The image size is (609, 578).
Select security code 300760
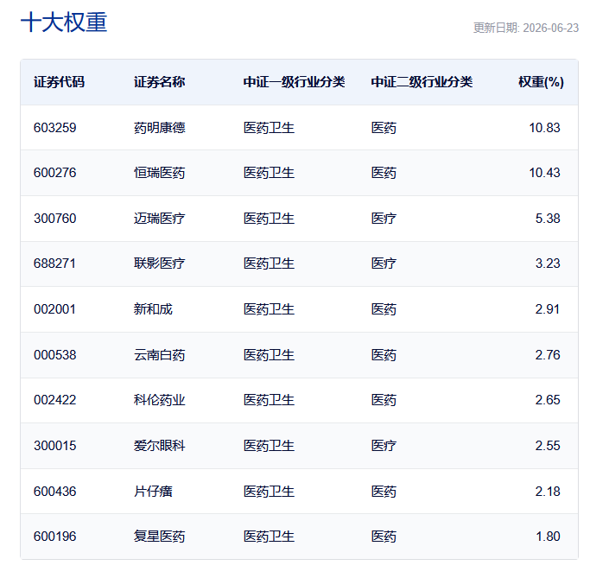point(54,219)
